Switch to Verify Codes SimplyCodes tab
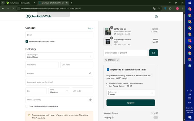194x121 pixels. pos(20,3)
